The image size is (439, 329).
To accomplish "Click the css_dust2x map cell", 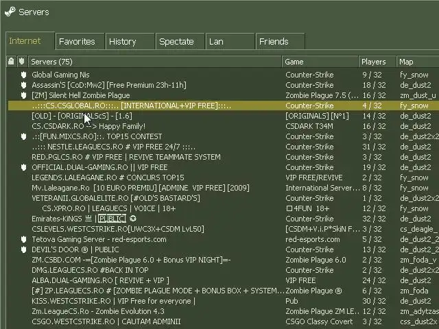I will [x=418, y=321].
